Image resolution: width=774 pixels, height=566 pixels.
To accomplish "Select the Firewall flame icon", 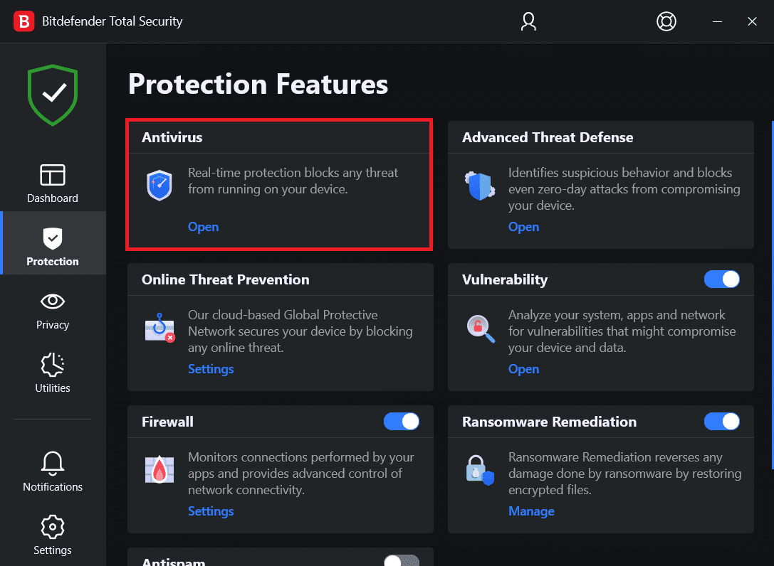I will click(159, 470).
